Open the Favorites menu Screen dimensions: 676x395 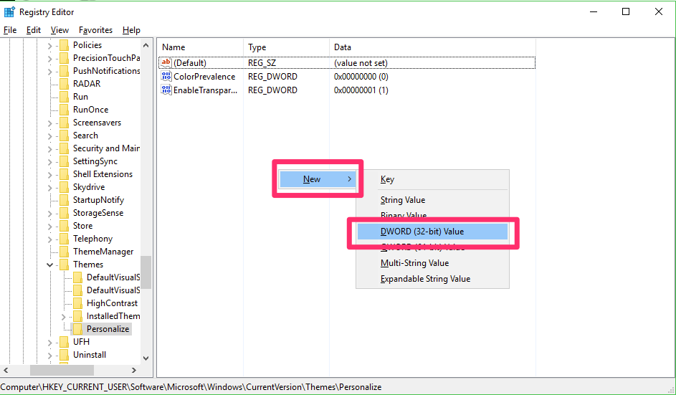point(95,30)
